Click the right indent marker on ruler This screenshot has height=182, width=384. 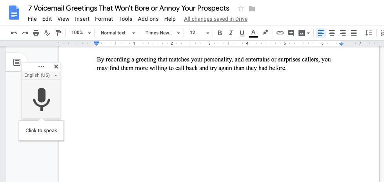pyautogui.click(x=341, y=44)
